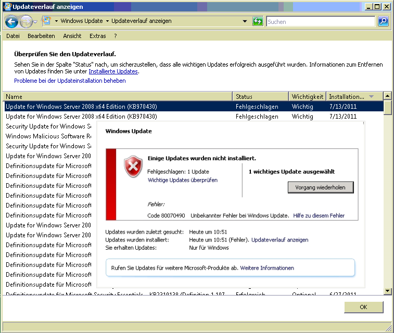Click the magnifier search icon
This screenshot has height=333, width=394.
tap(383, 21)
